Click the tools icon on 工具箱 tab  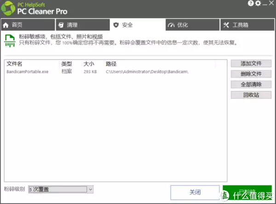[x=226, y=25]
